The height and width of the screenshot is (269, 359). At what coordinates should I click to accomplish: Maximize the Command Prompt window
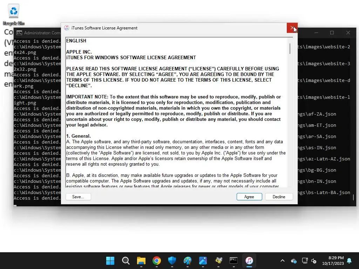[332, 33]
